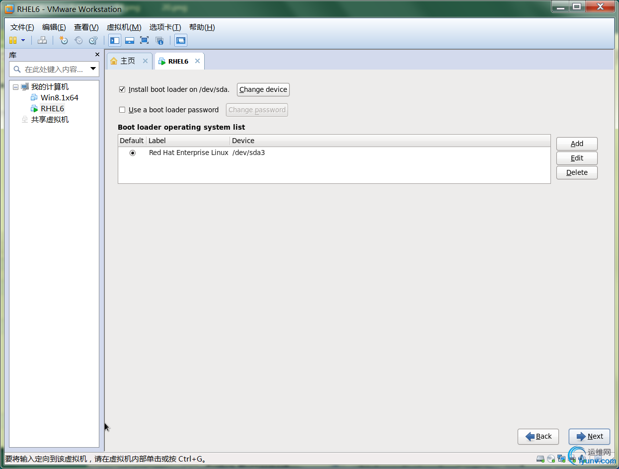Viewport: 619px width, 469px height.
Task: Close the 库 library panel
Action: coord(97,55)
